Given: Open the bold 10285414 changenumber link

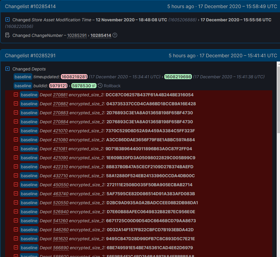Looking at the screenshot, I should 101,35.
